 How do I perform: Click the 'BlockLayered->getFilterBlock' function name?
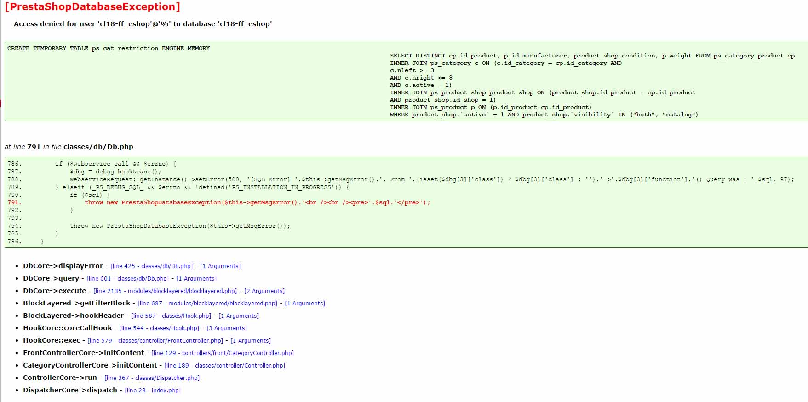77,303
